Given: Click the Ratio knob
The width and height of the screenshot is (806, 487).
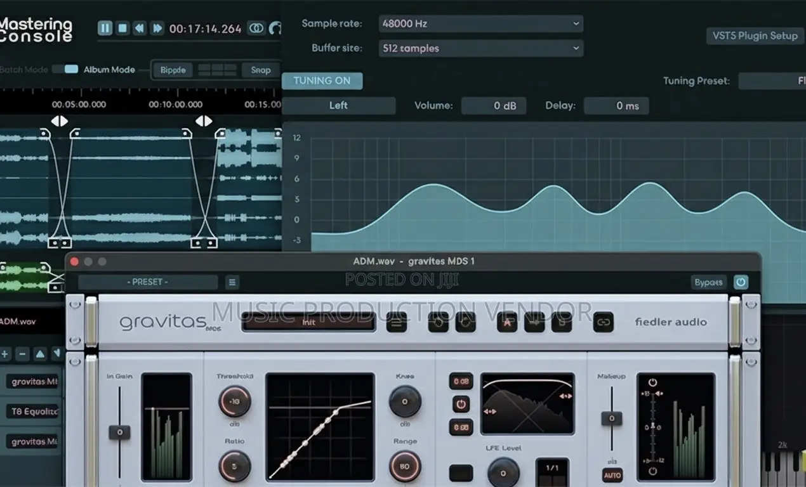Looking at the screenshot, I should (x=235, y=467).
